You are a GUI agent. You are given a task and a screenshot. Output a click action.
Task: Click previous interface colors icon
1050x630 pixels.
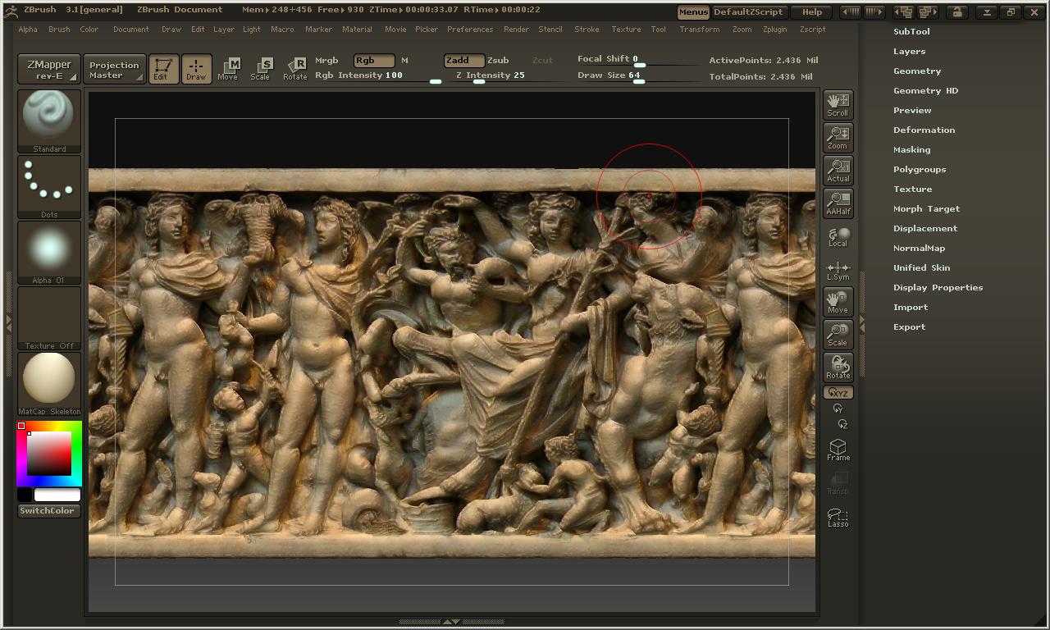[851, 11]
